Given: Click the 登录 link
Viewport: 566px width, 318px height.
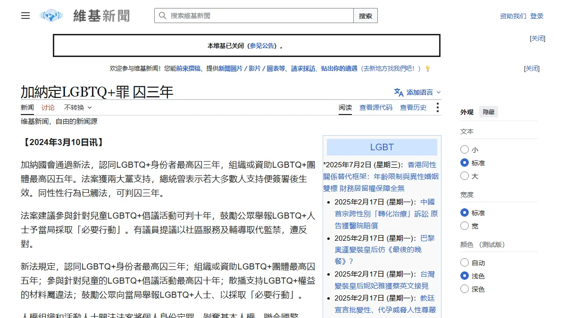Looking at the screenshot, I should coord(537,16).
